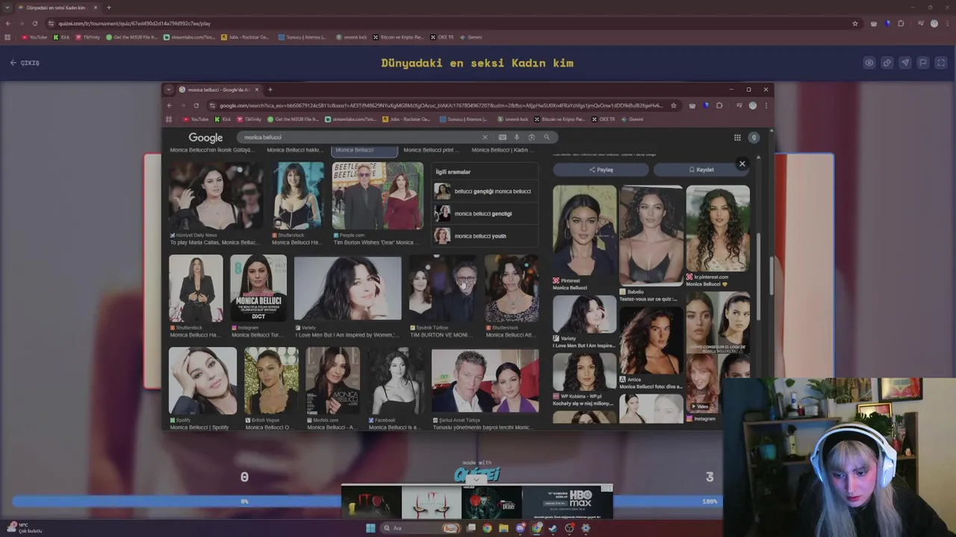Viewport: 956px width, 537px height.
Task: Select the Monica Bellucci print chip
Action: [431, 150]
